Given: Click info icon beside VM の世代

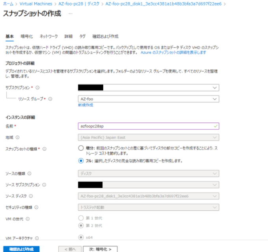Looking at the screenshot, I should [x=28, y=219].
